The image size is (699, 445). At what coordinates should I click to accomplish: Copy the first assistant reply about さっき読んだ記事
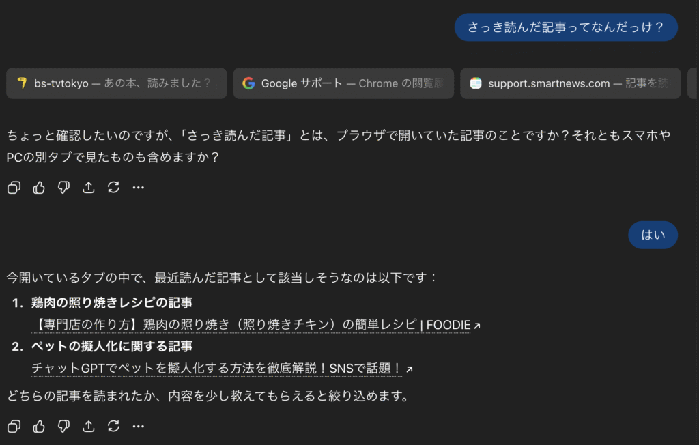coord(14,188)
